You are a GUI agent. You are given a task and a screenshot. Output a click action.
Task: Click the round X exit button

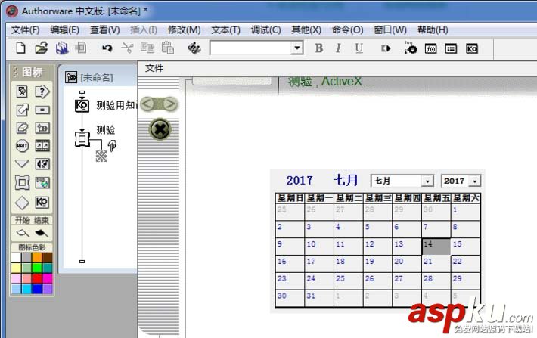(x=160, y=129)
